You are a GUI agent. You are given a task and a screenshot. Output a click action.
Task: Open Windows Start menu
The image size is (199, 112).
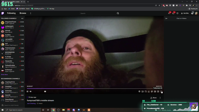pyautogui.click(x=2, y=110)
